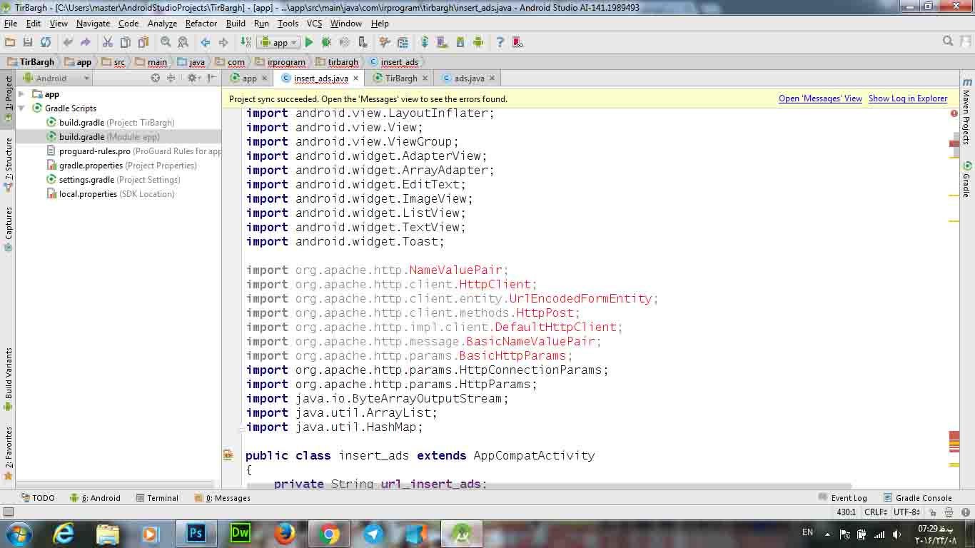The image size is (975, 548).
Task: Start debugging with the bug icon
Action: pyautogui.click(x=327, y=43)
